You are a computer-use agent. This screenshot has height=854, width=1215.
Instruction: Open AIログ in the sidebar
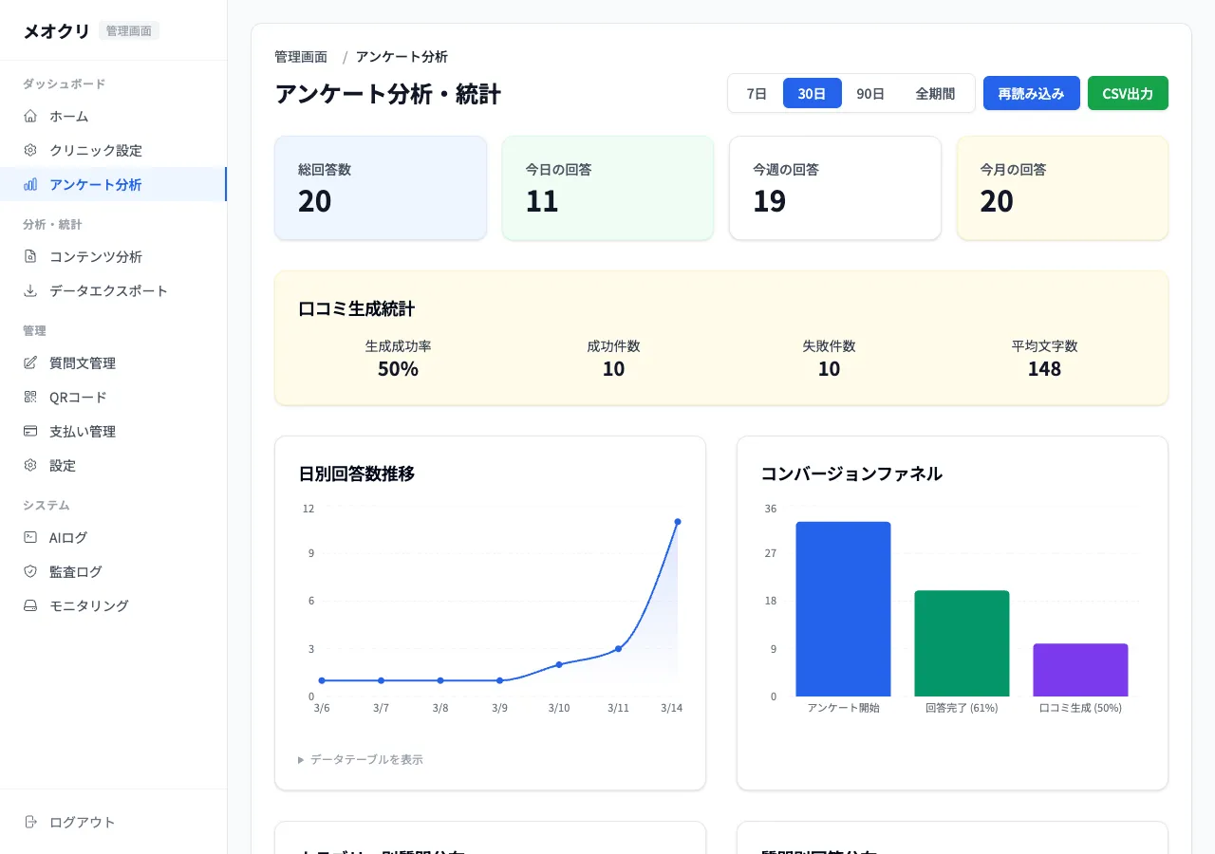click(113, 537)
